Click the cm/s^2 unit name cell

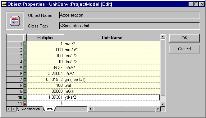pyautogui.click(x=112, y=56)
